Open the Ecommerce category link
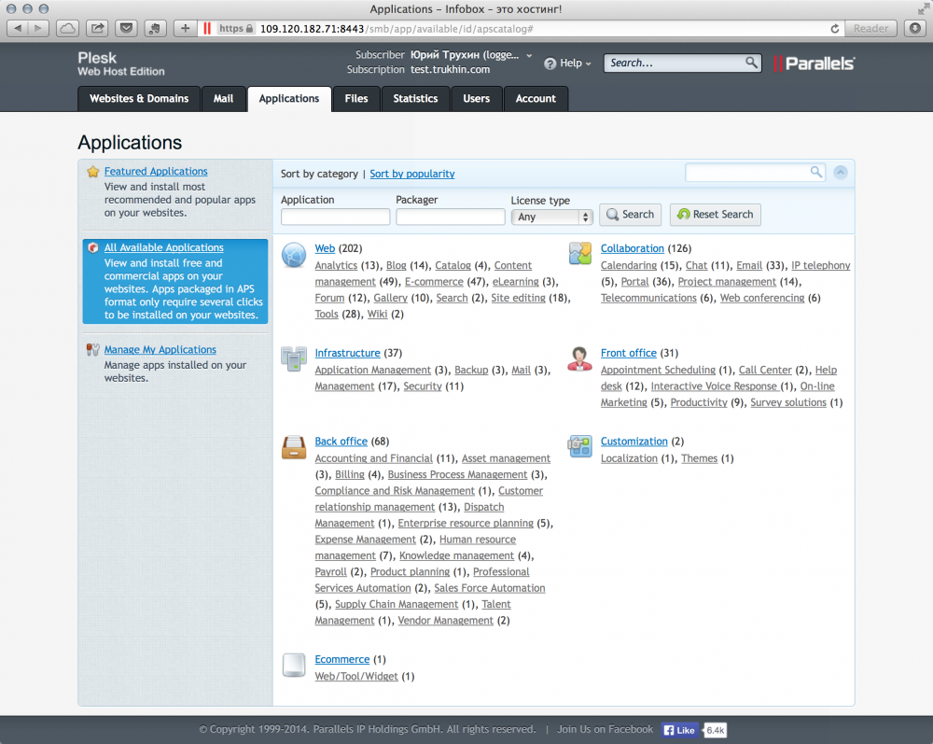 pos(342,659)
